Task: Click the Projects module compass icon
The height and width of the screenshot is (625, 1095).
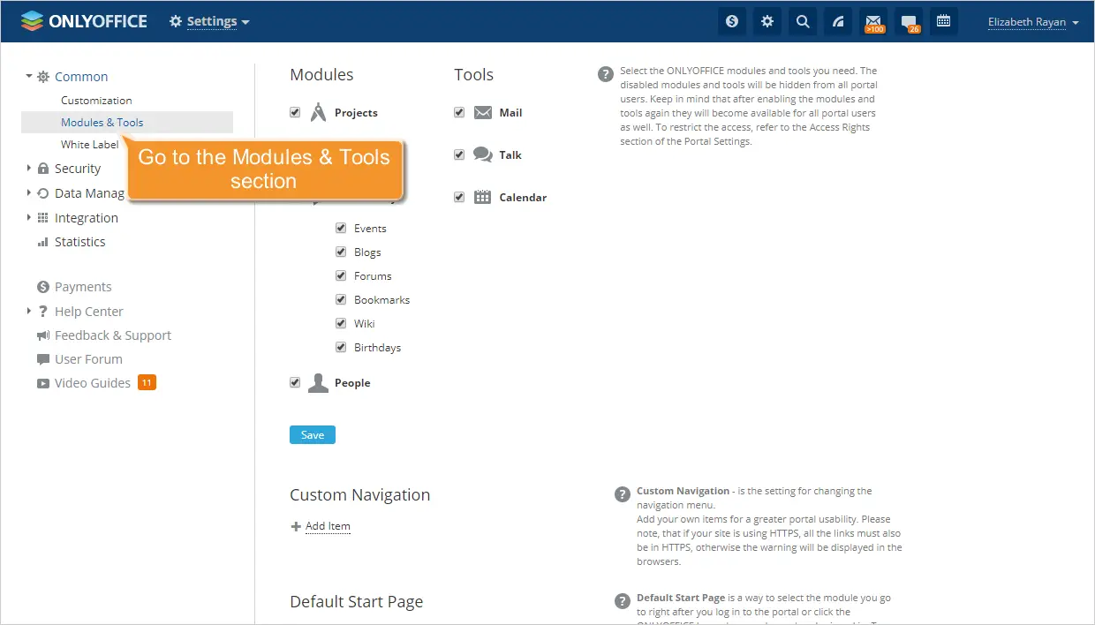Action: pos(319,112)
